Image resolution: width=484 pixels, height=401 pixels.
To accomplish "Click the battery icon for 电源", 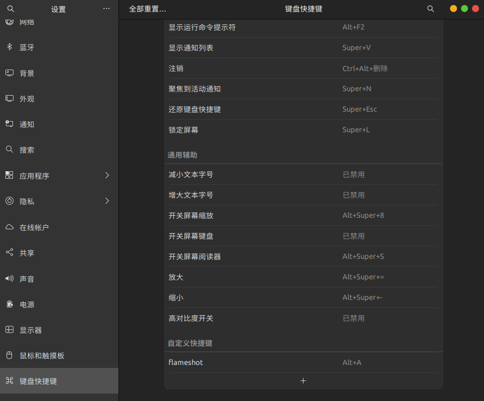I will (x=9, y=304).
